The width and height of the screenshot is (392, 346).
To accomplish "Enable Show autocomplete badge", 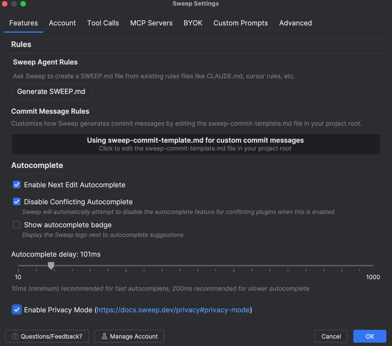I will coord(17,225).
